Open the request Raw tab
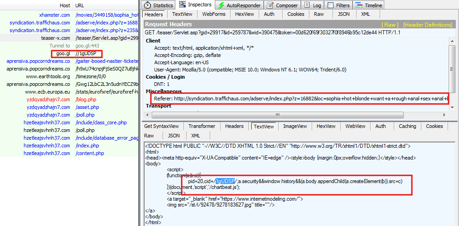 click(x=319, y=14)
